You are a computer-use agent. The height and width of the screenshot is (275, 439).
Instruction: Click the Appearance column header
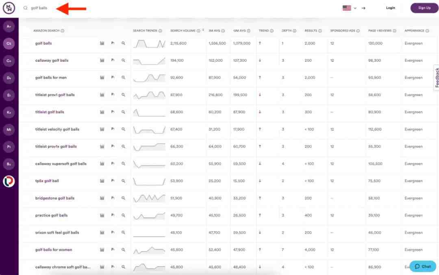[x=414, y=31]
